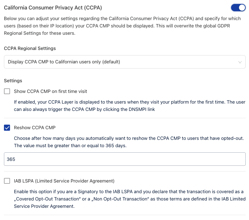Open the CCPA Regional Settings dropdown
Screen dimensions: 249x220
pos(124,62)
